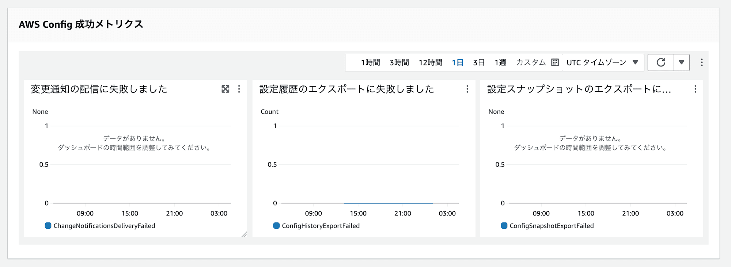Click the calendar icon next to カスタム
This screenshot has height=267, width=731.
555,62
